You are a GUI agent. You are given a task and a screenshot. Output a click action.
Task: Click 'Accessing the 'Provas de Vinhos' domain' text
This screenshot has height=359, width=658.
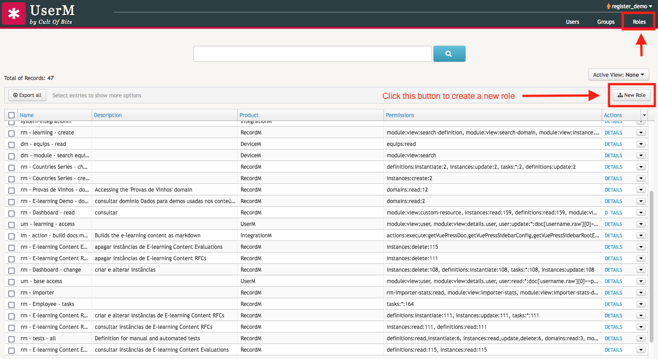tap(143, 190)
